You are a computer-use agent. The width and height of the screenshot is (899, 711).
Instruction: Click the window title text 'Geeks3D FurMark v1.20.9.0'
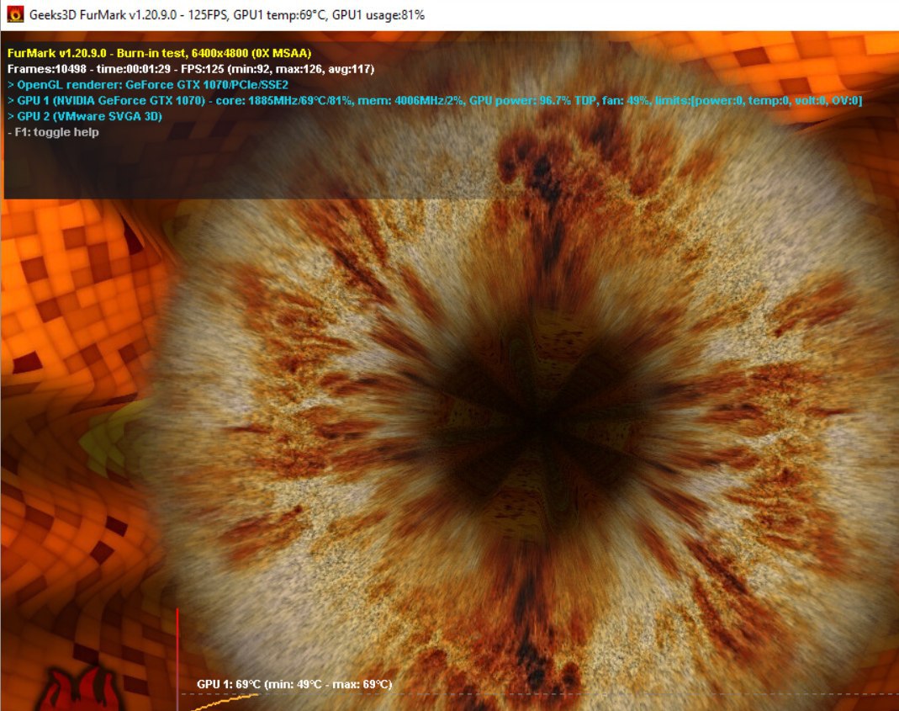103,15
